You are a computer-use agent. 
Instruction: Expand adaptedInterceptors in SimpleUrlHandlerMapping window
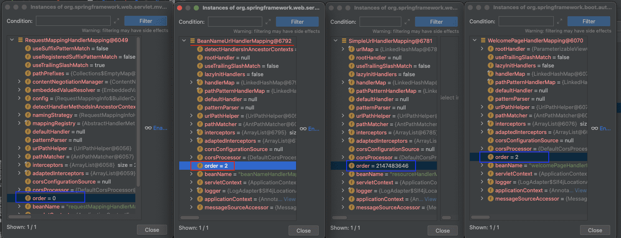click(x=343, y=141)
